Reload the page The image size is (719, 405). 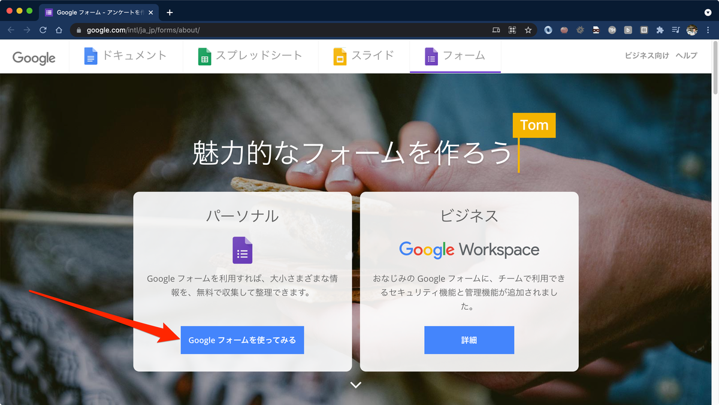coord(43,29)
